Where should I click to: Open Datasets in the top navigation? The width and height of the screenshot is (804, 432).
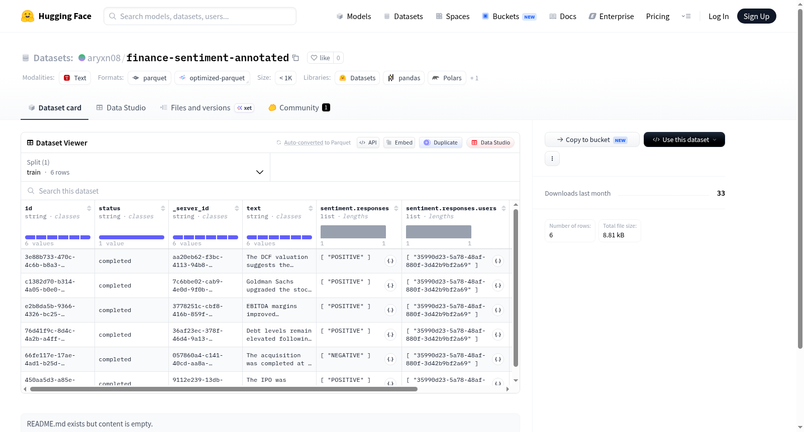pyautogui.click(x=404, y=16)
